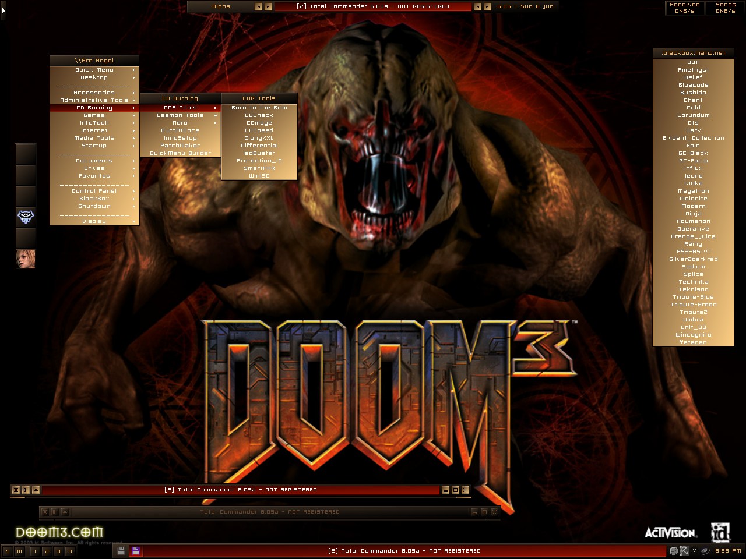Select the Orange_Juice style

pos(694,236)
